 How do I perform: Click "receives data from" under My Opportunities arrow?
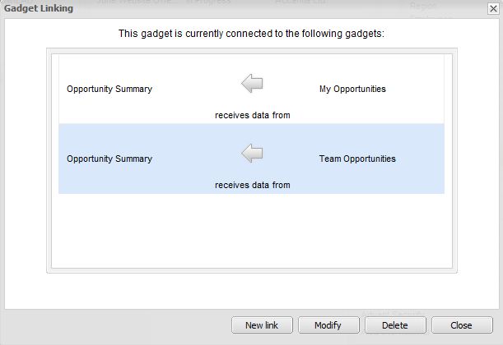pyautogui.click(x=253, y=115)
